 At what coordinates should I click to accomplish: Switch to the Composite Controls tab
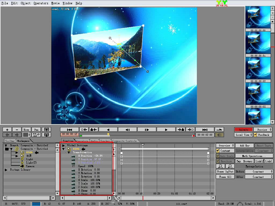[x=124, y=141]
